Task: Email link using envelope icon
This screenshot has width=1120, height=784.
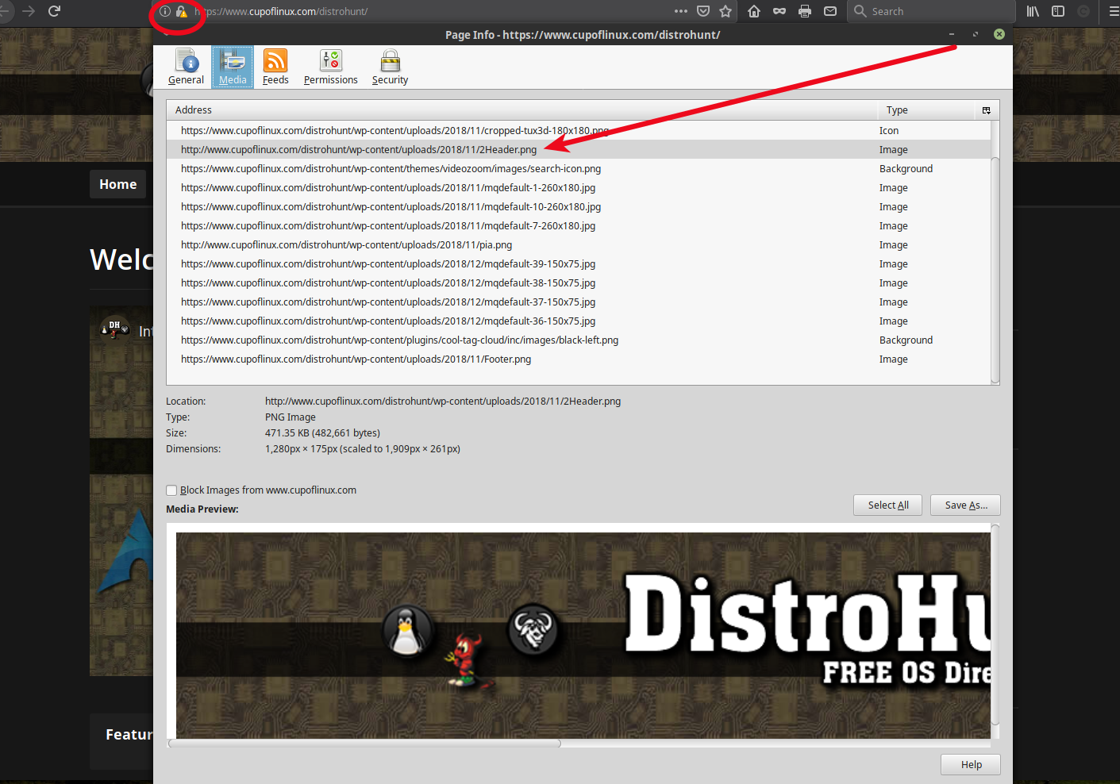Action: click(x=830, y=11)
